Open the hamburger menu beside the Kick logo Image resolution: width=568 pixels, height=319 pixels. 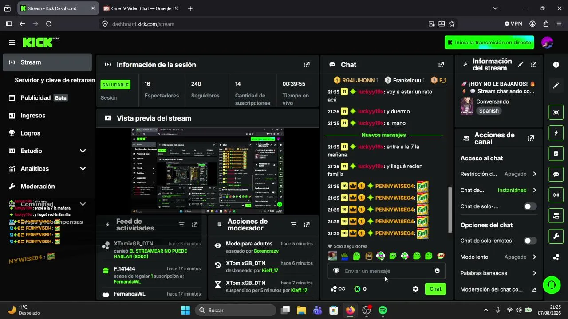tap(12, 43)
